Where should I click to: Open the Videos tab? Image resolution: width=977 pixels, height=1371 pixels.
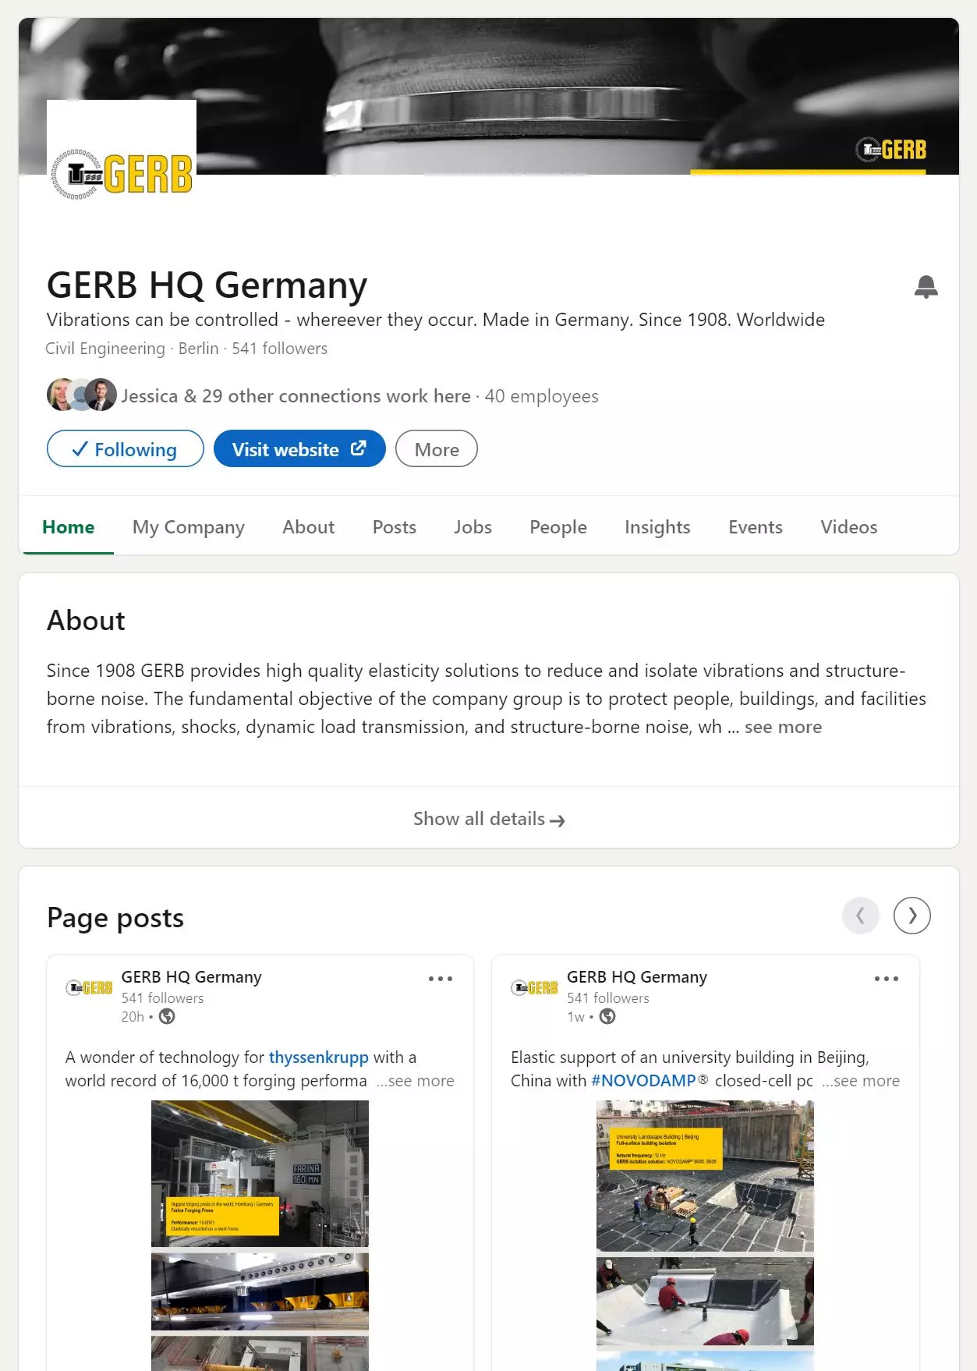[849, 527]
